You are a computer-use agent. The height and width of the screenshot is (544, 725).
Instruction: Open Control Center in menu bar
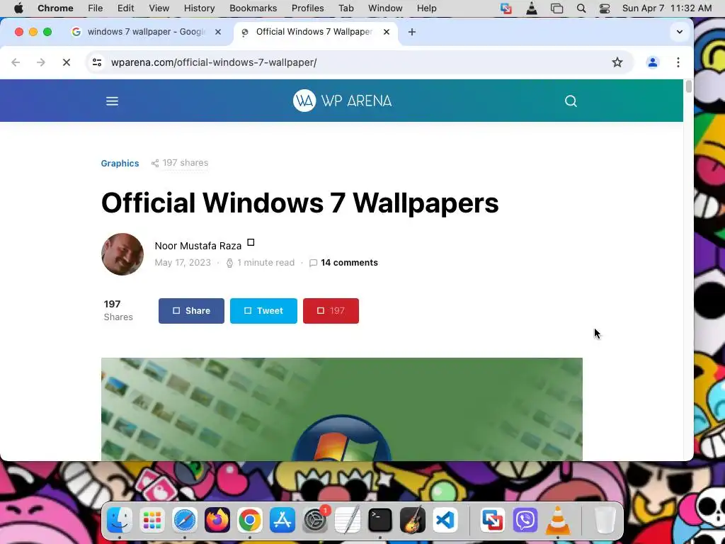[605, 8]
